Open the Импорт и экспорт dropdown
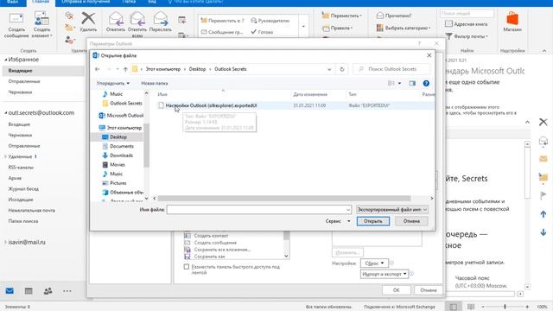 [x=385, y=274]
